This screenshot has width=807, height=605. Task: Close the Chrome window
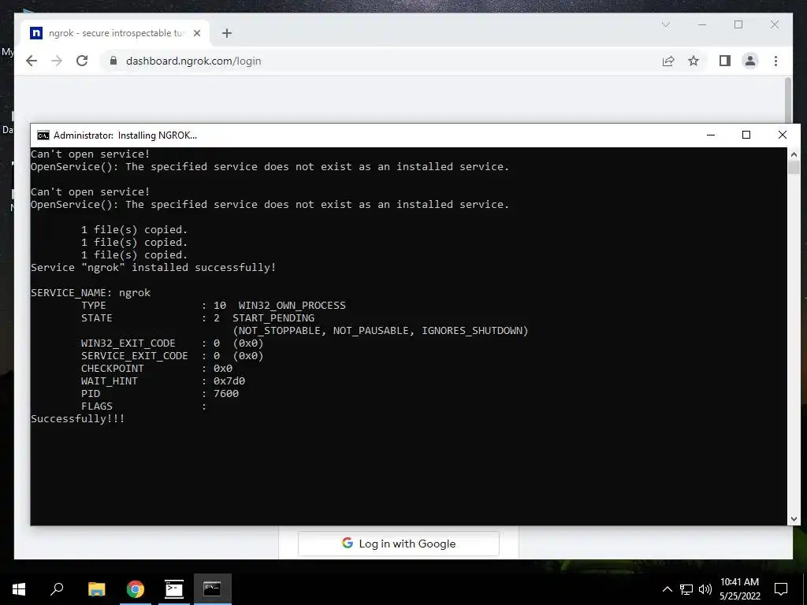[x=774, y=24]
